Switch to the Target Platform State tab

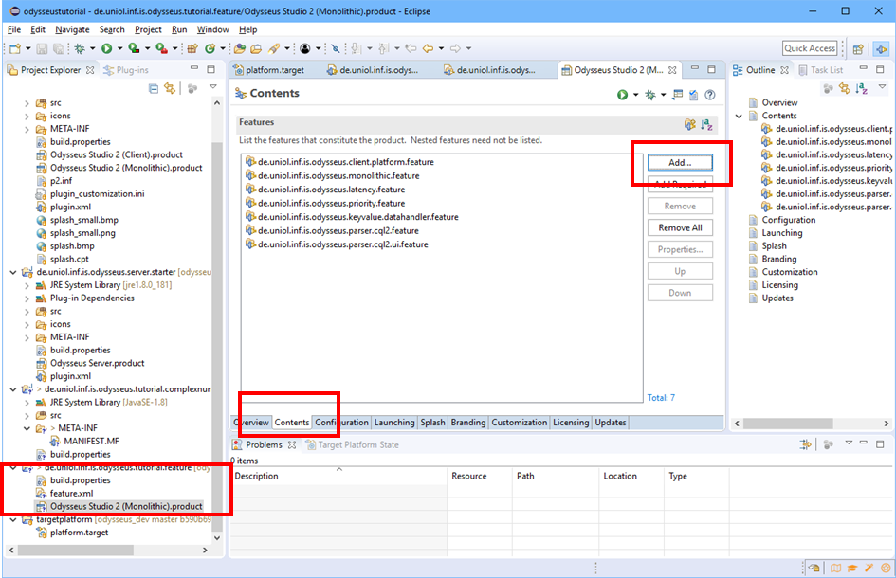357,444
